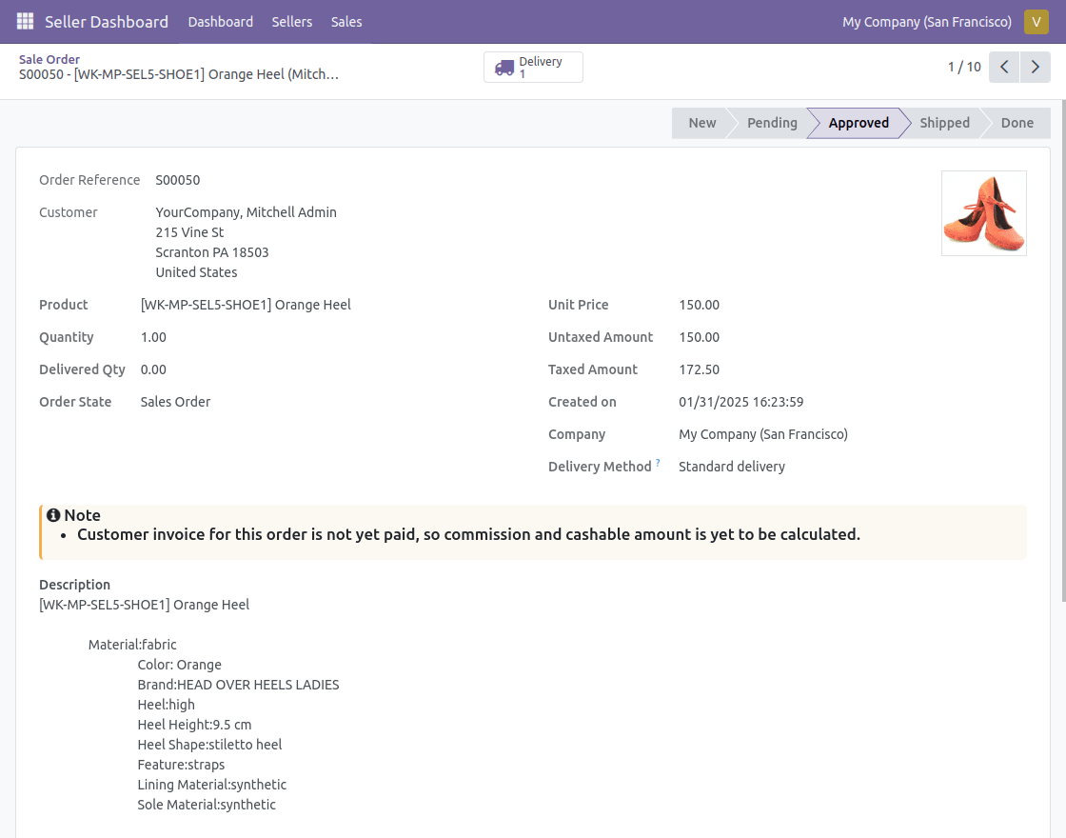Click the info icon beside Note

(53, 514)
